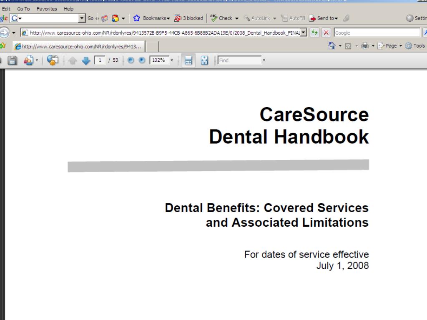This screenshot has width=427, height=320.
Task: Click the browser Forward arrow button
Action: click(x=4, y=33)
